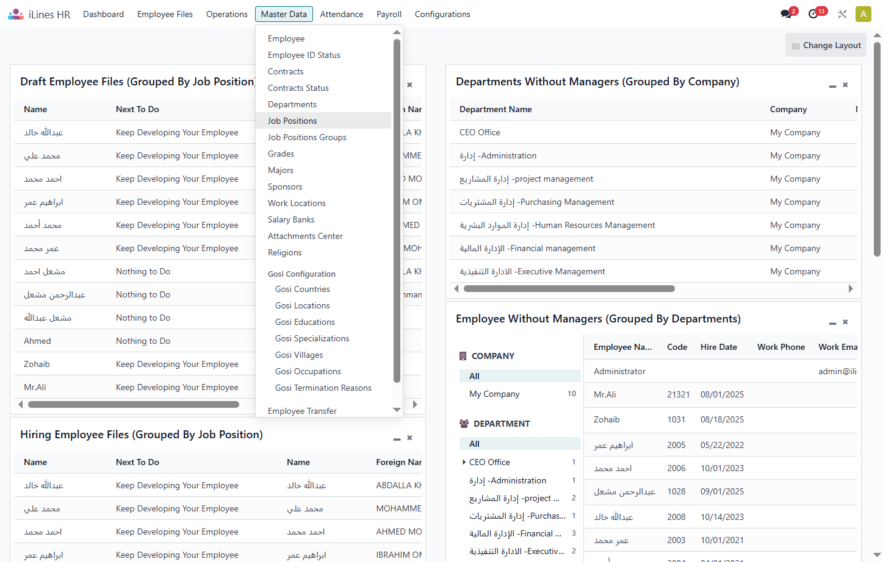Select 'My Company' in the Company filter
The height and width of the screenshot is (562, 883).
tap(520, 394)
